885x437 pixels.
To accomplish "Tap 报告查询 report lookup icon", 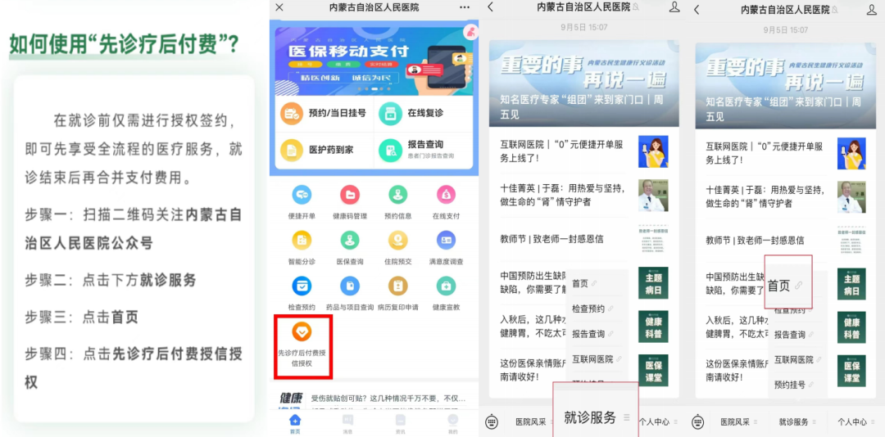I will pos(391,150).
